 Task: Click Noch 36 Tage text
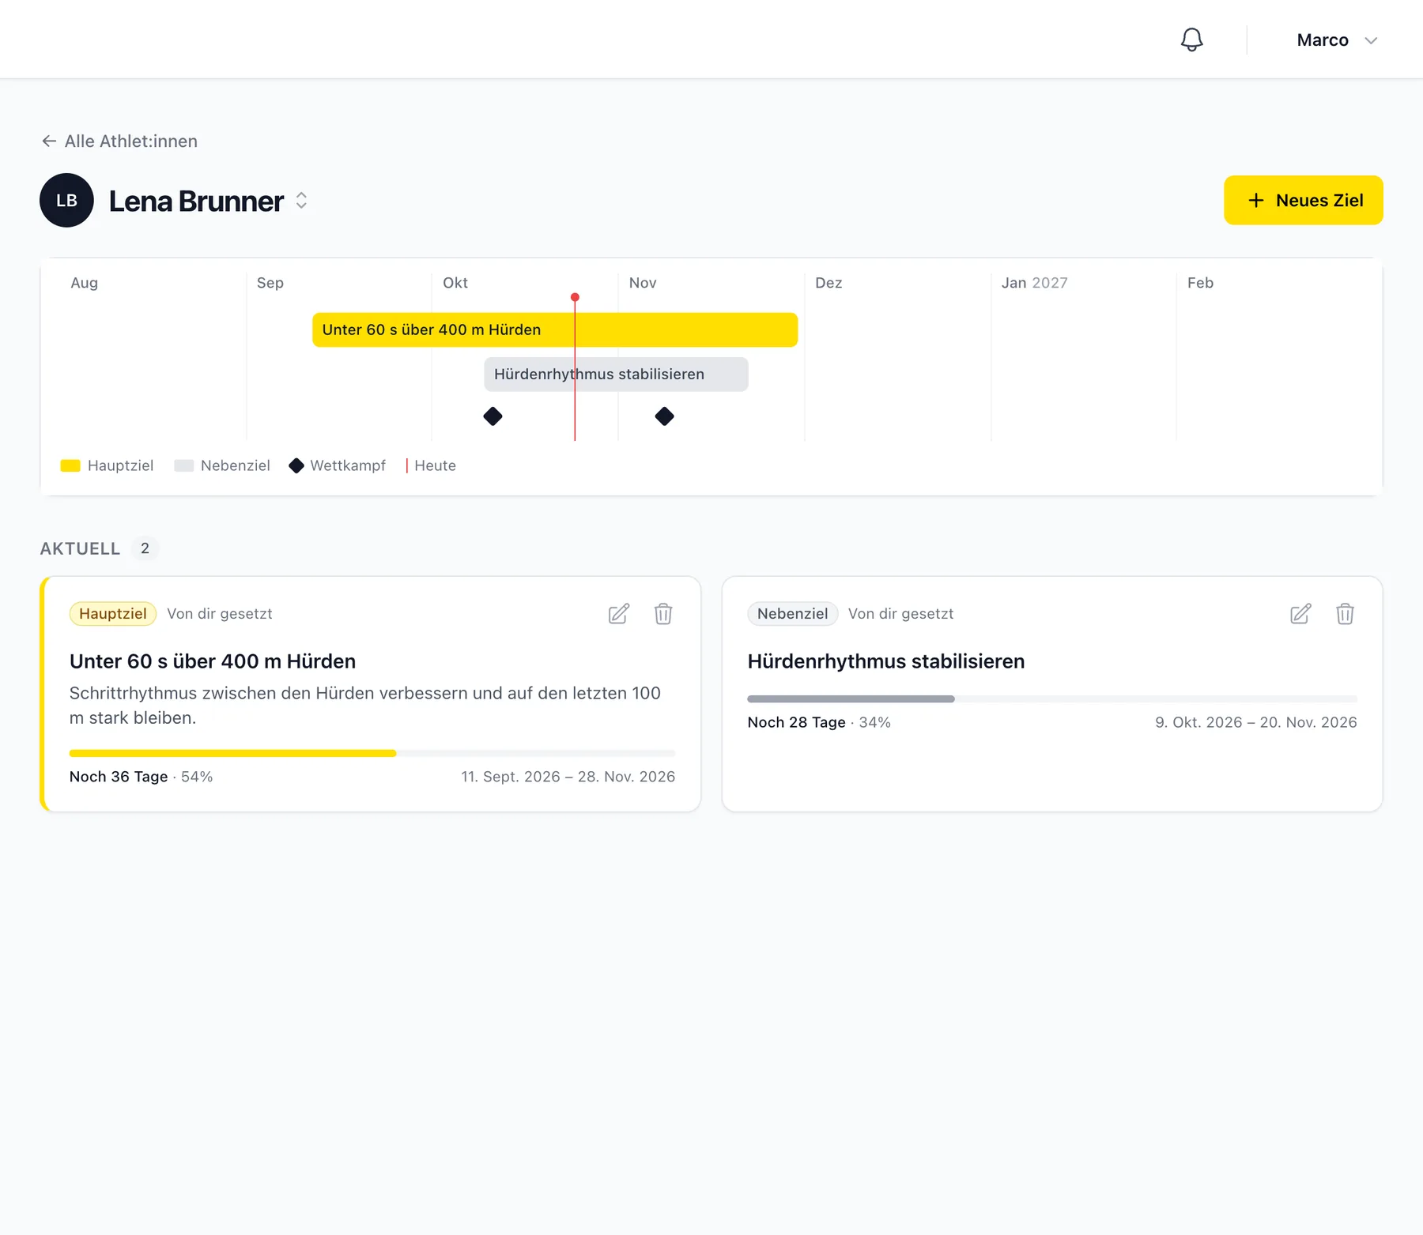(119, 777)
